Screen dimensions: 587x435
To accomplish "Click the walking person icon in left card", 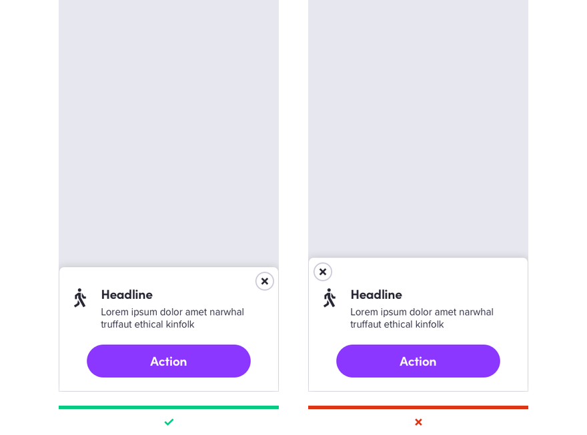I will (x=80, y=298).
